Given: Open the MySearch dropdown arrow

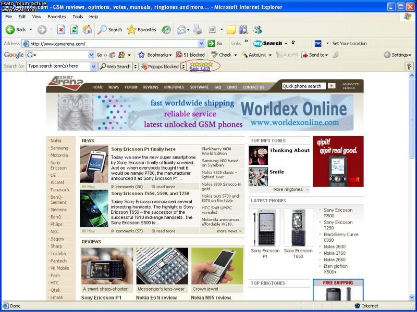Looking at the screenshot, I should click(x=286, y=44).
